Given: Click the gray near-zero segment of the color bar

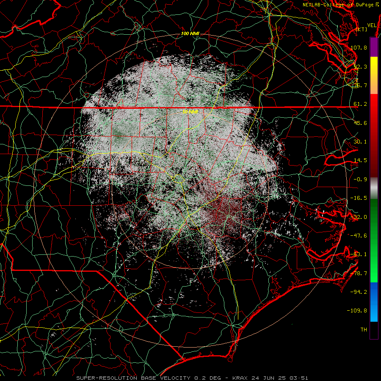Looking at the screenshot, I should coord(374,188).
